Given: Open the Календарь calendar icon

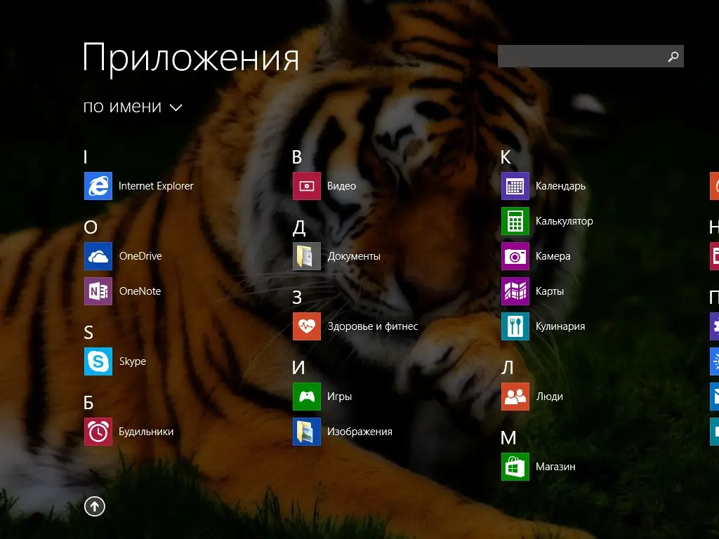Looking at the screenshot, I should coord(515,186).
